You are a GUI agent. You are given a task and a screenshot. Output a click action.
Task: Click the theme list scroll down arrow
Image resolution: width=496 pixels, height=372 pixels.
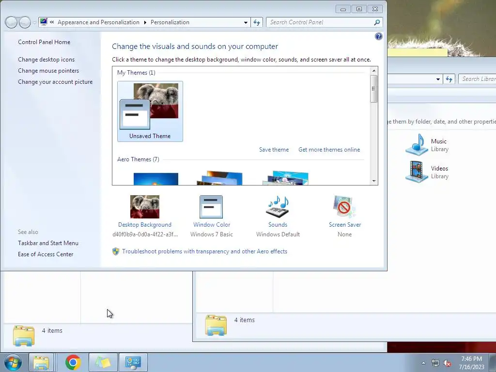tap(373, 181)
